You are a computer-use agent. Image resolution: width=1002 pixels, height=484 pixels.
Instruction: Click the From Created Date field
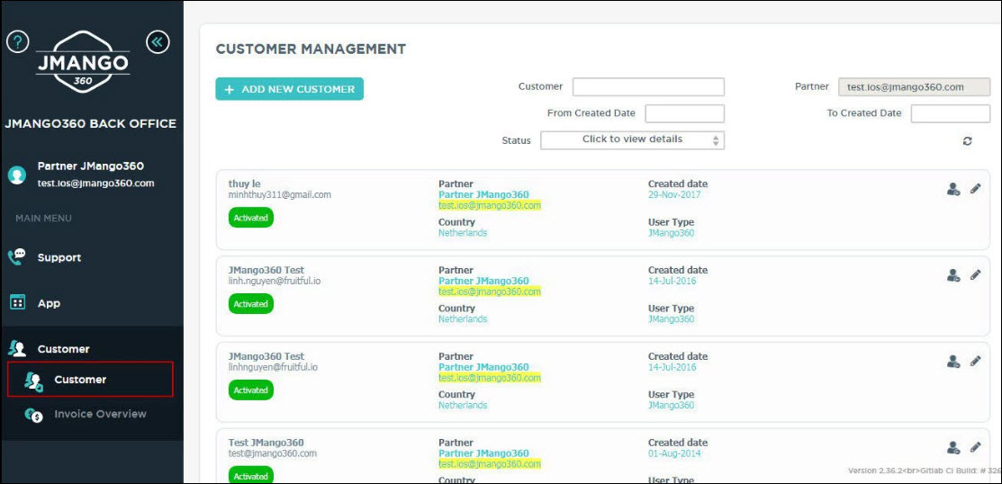click(x=685, y=113)
